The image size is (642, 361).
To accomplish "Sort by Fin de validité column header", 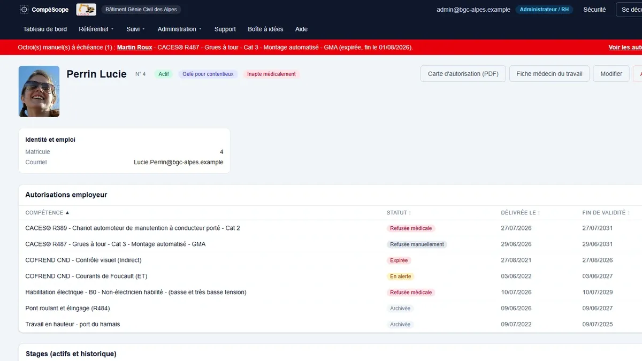I will coord(606,212).
